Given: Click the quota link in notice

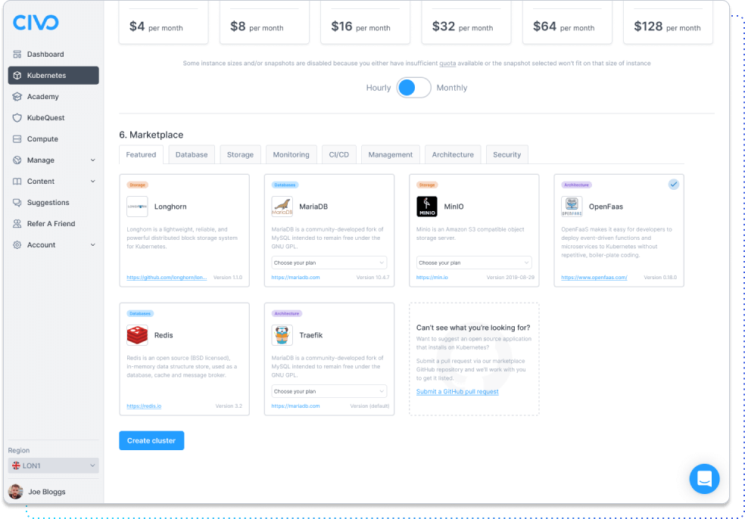Looking at the screenshot, I should point(447,63).
